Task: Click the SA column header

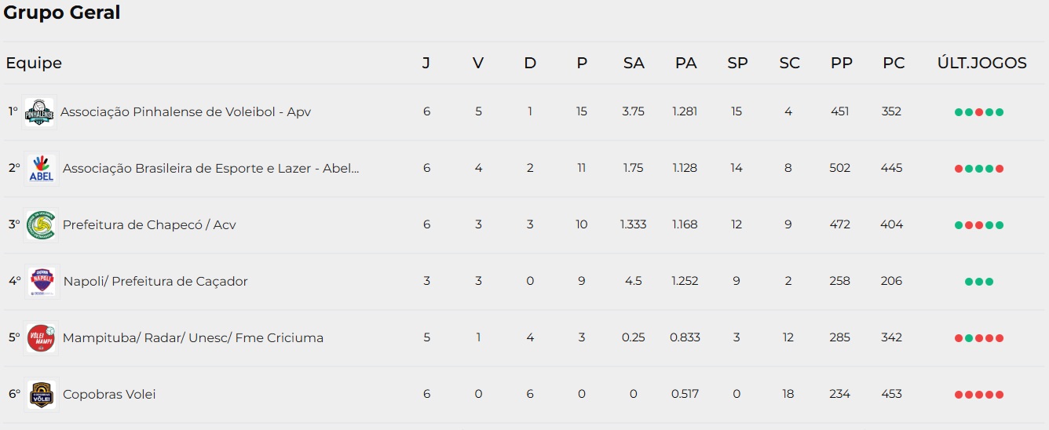Action: click(634, 63)
